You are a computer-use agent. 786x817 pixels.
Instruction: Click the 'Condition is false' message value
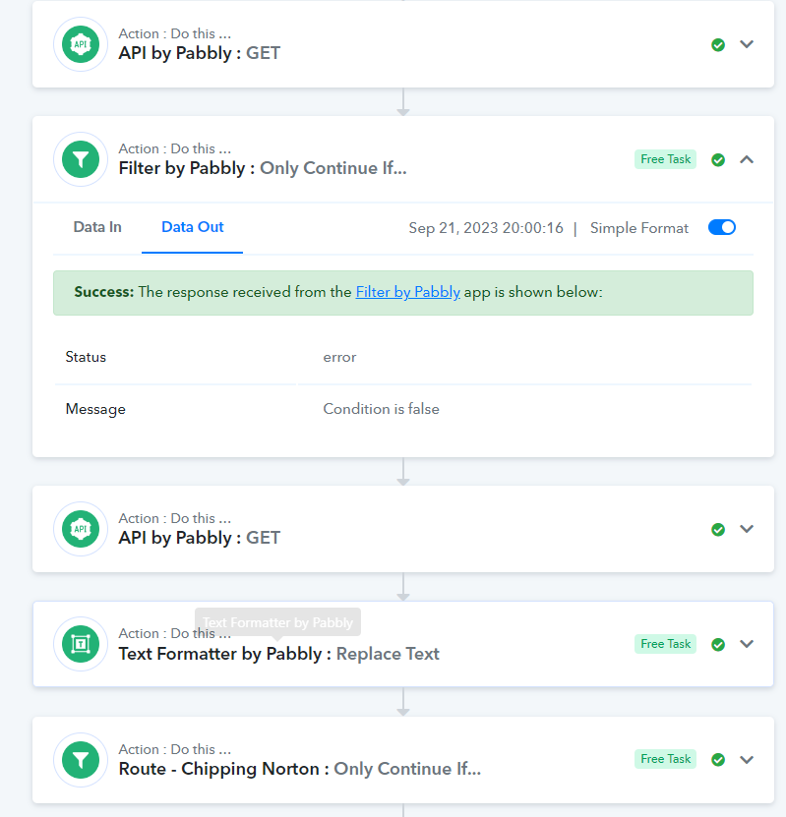click(x=381, y=409)
